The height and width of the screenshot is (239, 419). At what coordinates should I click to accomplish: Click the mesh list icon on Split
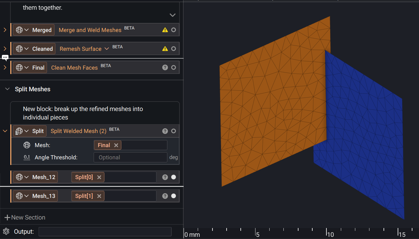coord(19,131)
